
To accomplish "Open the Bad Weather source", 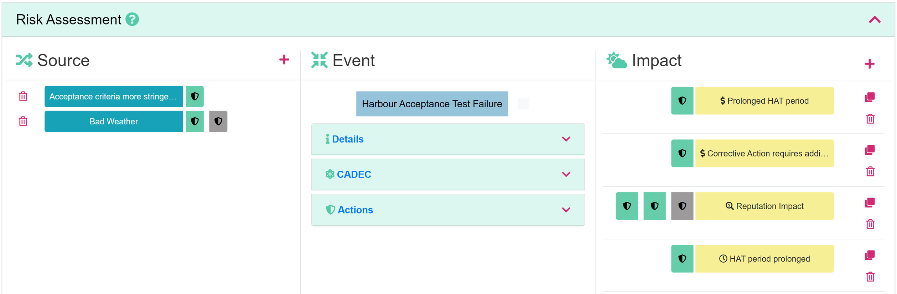I will click(x=114, y=121).
